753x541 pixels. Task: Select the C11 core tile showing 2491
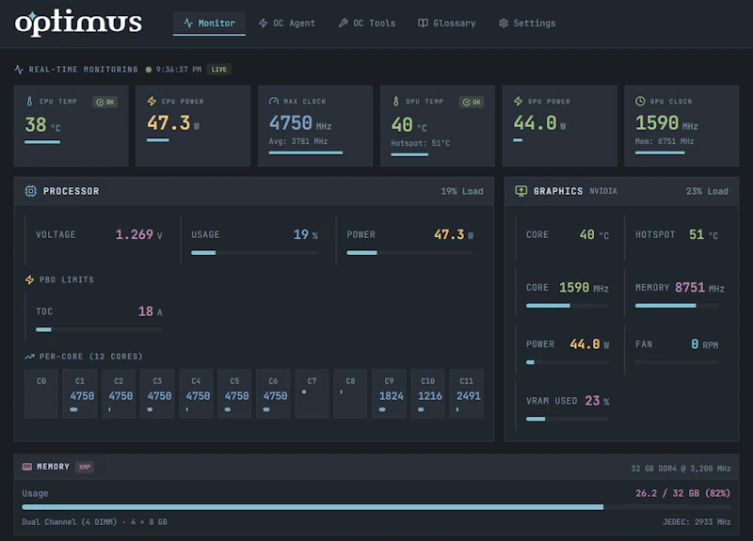coord(466,393)
